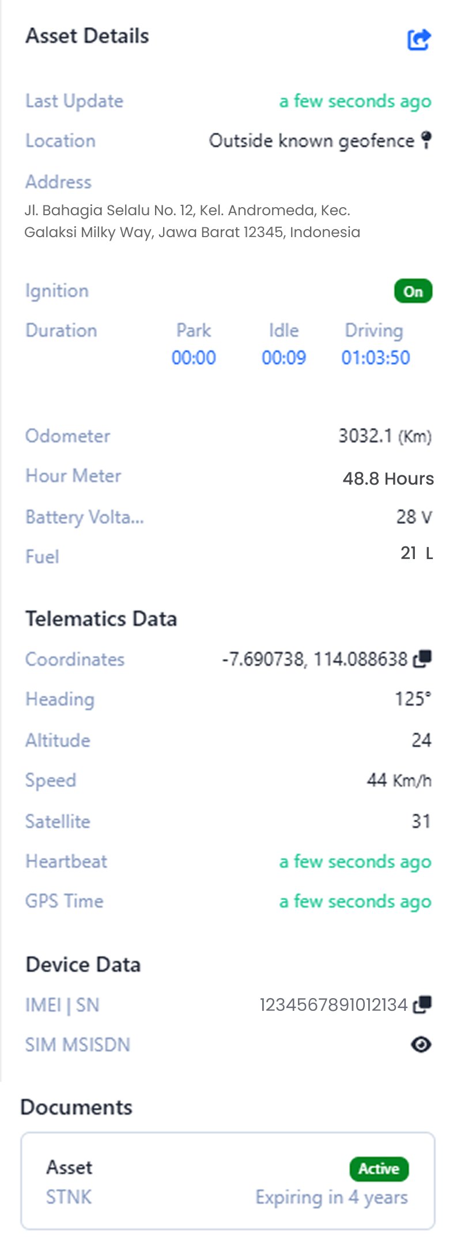Open the Asset STNK document card
457x1252 pixels.
228,1180
